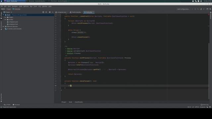Select composer.lock in project tree
Viewport: 212px width, 119px height.
tap(13, 24)
